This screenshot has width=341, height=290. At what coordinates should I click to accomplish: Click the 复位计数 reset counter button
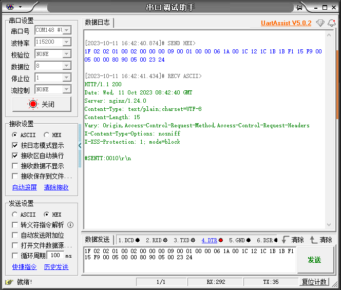point(314,282)
